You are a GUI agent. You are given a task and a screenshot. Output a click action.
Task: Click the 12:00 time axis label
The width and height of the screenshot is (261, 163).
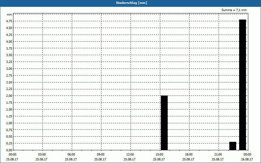[130, 155]
